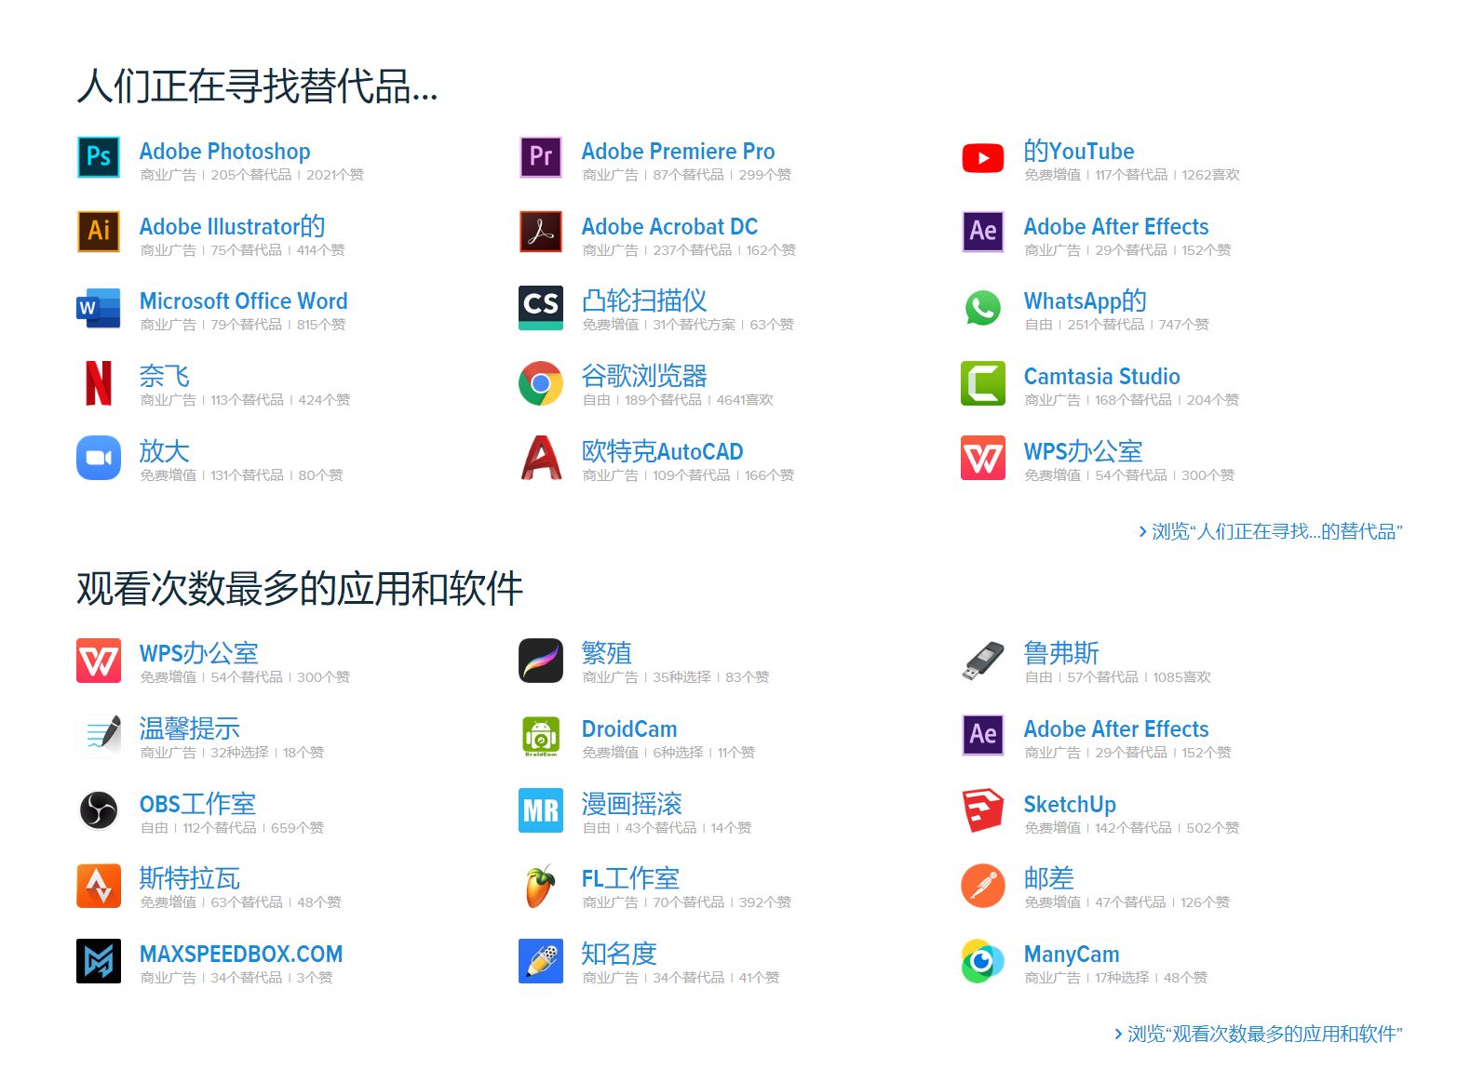Open the Camtasia Studio link
The image size is (1484, 1069).
click(x=1101, y=376)
